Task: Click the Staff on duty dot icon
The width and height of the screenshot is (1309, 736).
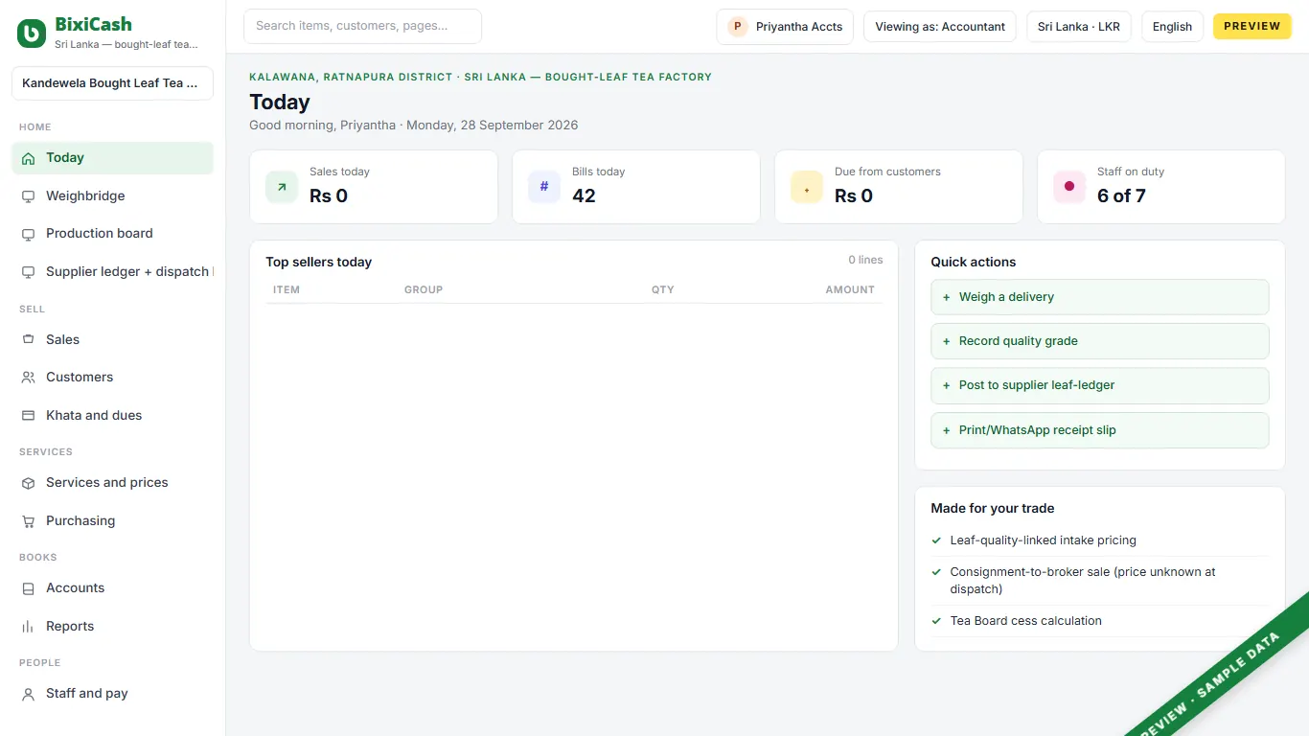Action: tap(1069, 187)
